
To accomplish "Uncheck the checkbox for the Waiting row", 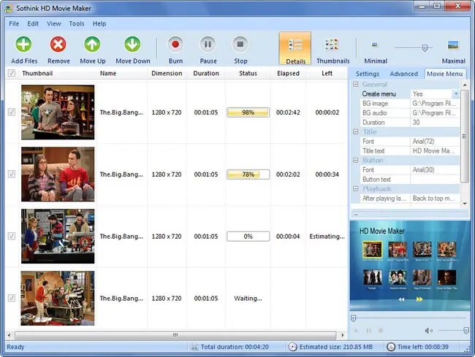I will point(12,298).
